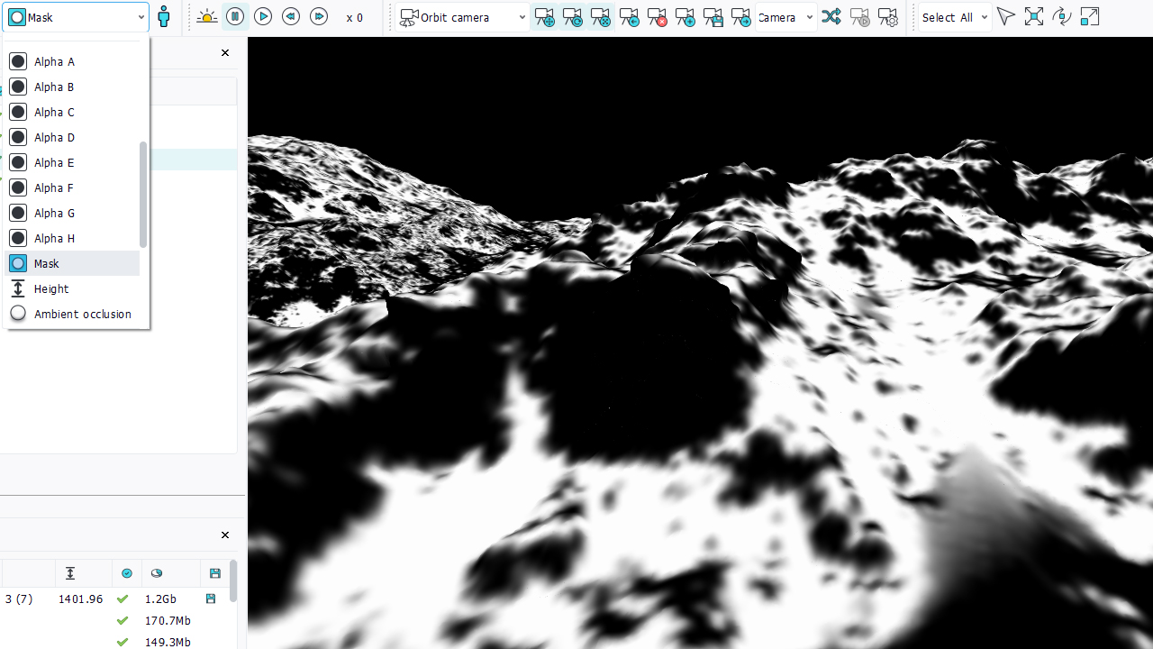Open camera settings gear icon
The width and height of the screenshot is (1153, 649).
pos(887,17)
